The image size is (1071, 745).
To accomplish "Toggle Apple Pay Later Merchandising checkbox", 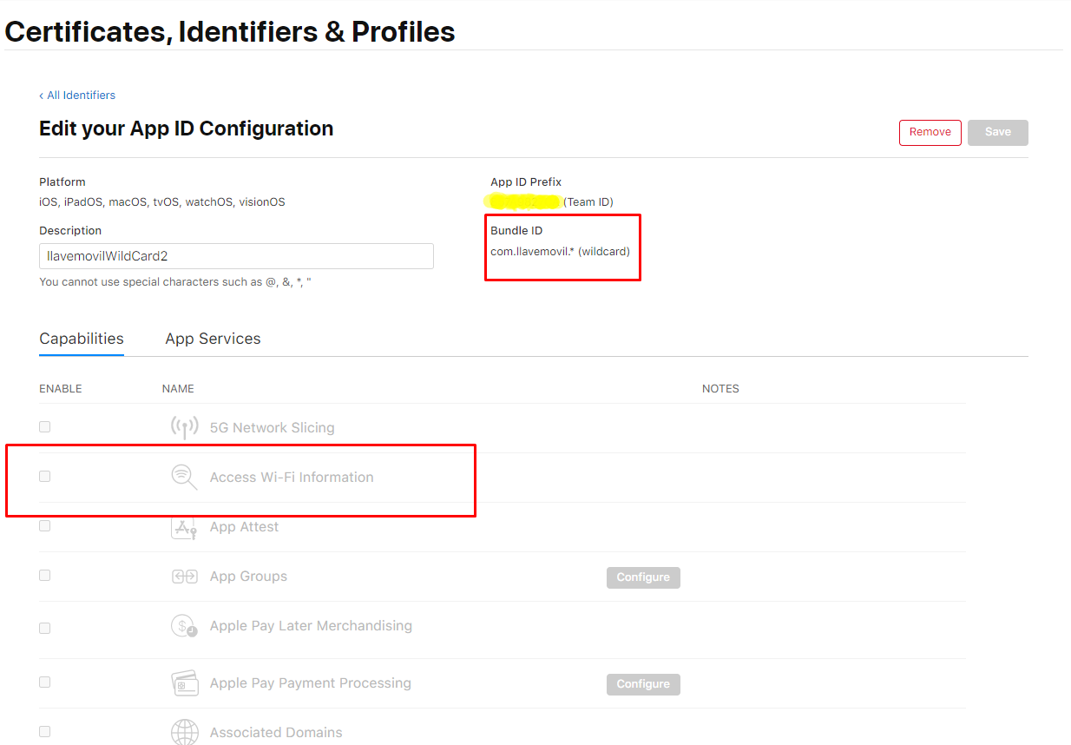I will pos(45,628).
